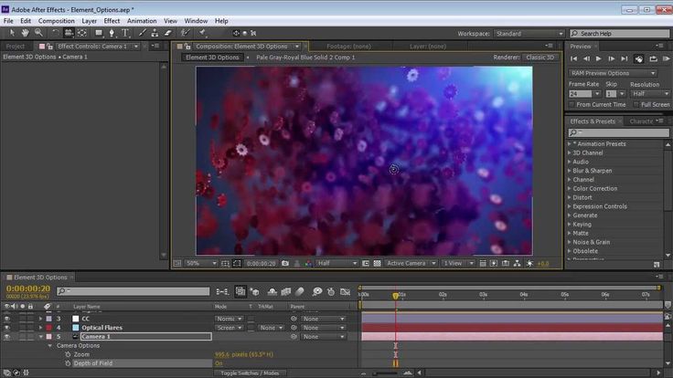The image size is (673, 378).
Task: Toggle fast previews button in the viewer
Action: click(x=494, y=263)
